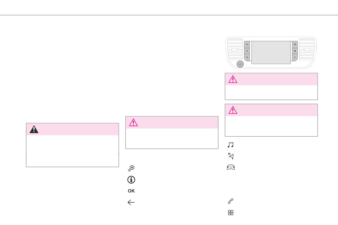Tap the apps grid button right of the dashboard screen
This screenshot has width=338, height=225.
tap(295, 51)
